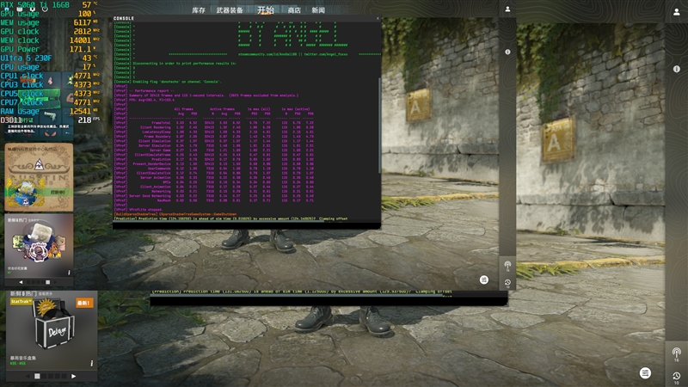
Task: Click the Delage music kit box image
Action: [x=52, y=331]
